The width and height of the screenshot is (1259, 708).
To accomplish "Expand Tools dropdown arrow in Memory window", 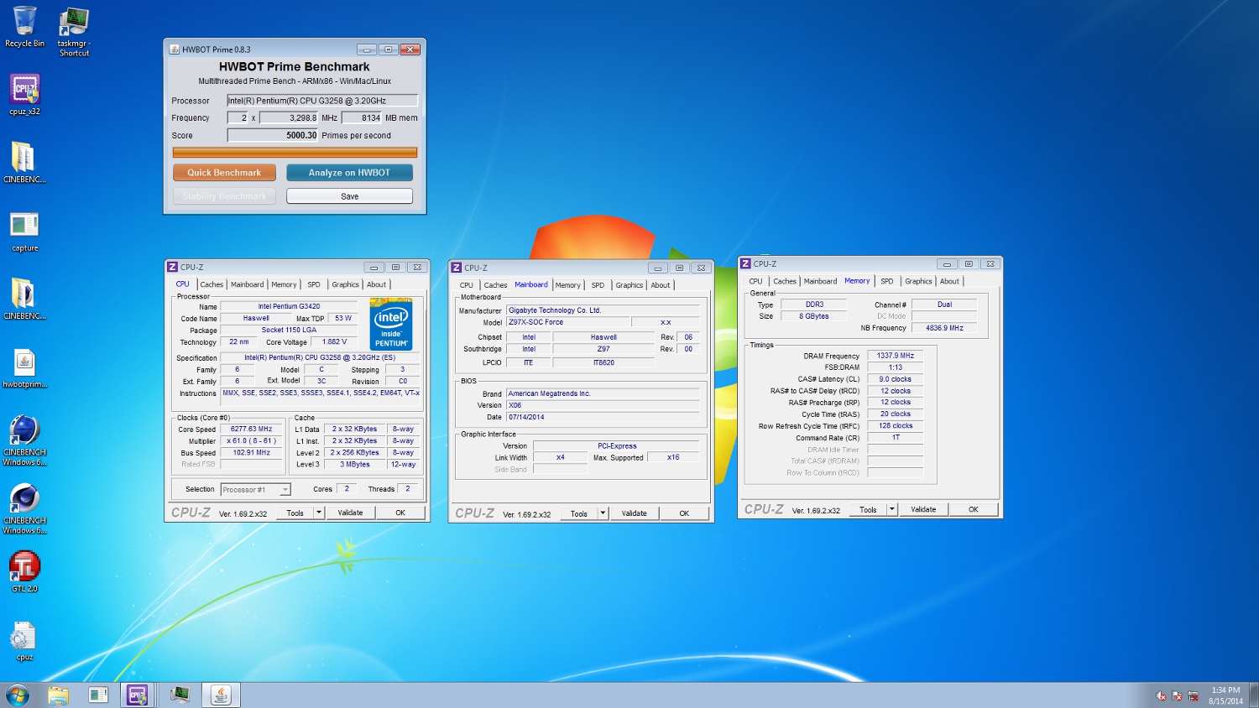I will (x=892, y=509).
